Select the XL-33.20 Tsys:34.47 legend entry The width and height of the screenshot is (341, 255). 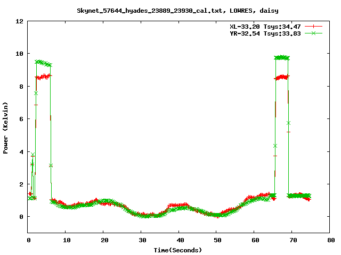(265, 27)
